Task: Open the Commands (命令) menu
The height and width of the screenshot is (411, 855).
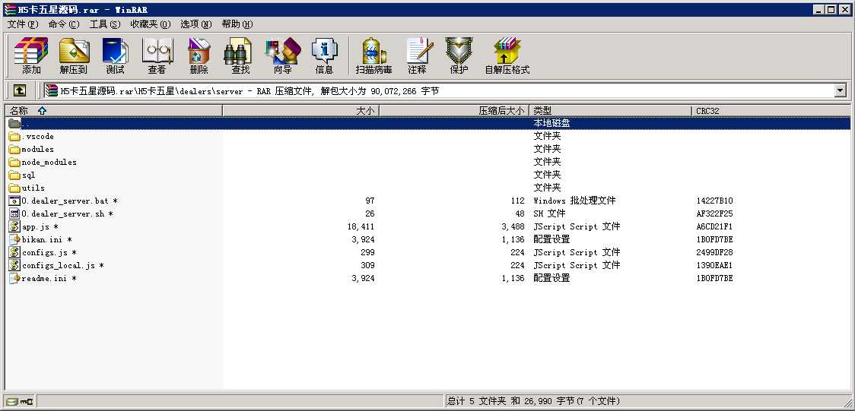Action: click(64, 24)
